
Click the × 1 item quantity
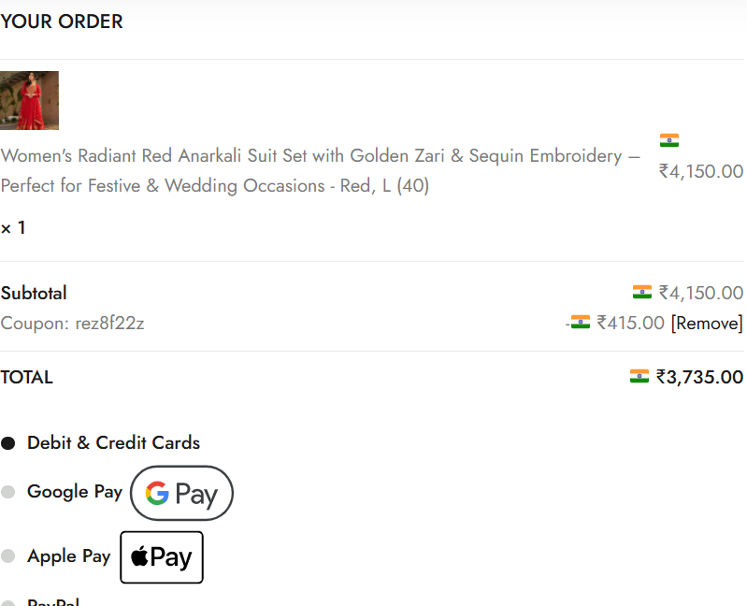(14, 228)
